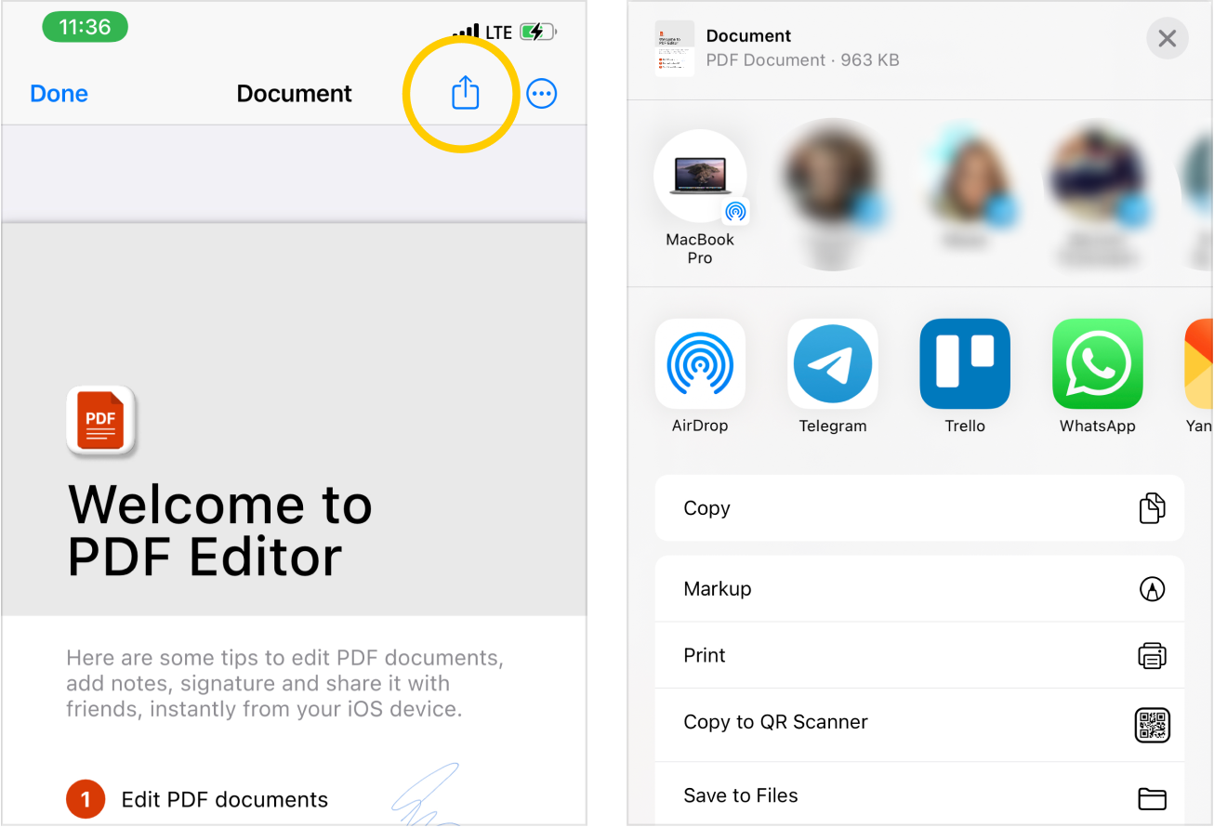Viewport: 1214px width, 827px height.
Task: Tap the copy documents icon
Action: click(1152, 508)
